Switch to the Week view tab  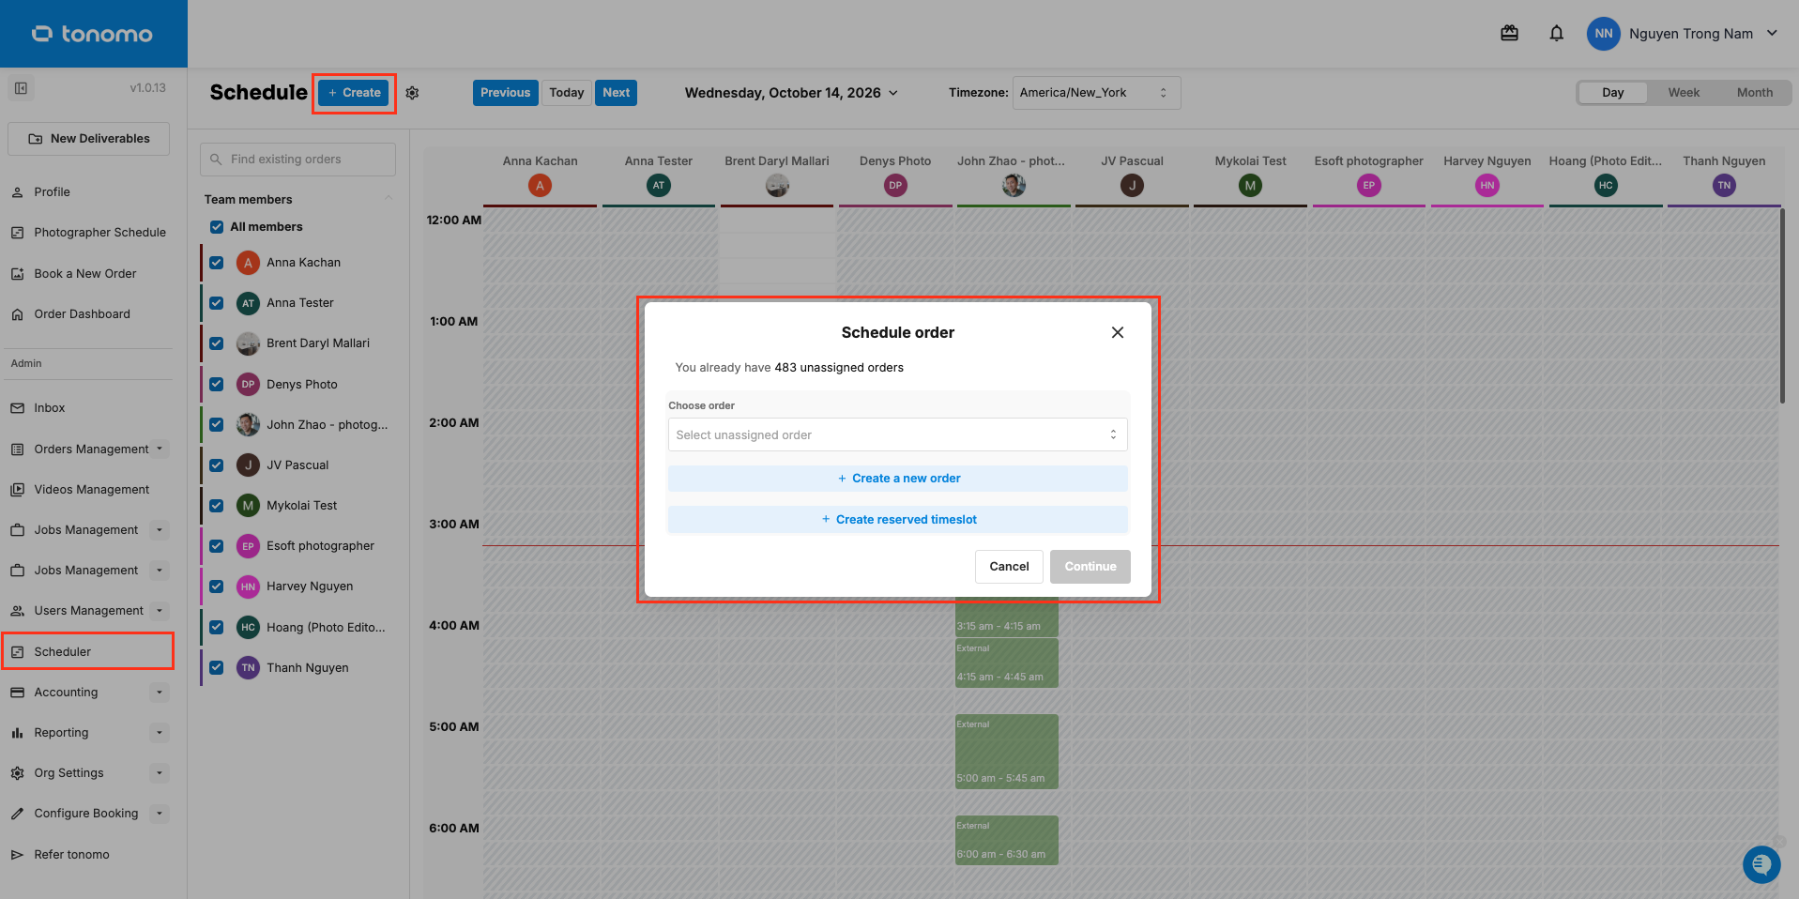(x=1684, y=93)
